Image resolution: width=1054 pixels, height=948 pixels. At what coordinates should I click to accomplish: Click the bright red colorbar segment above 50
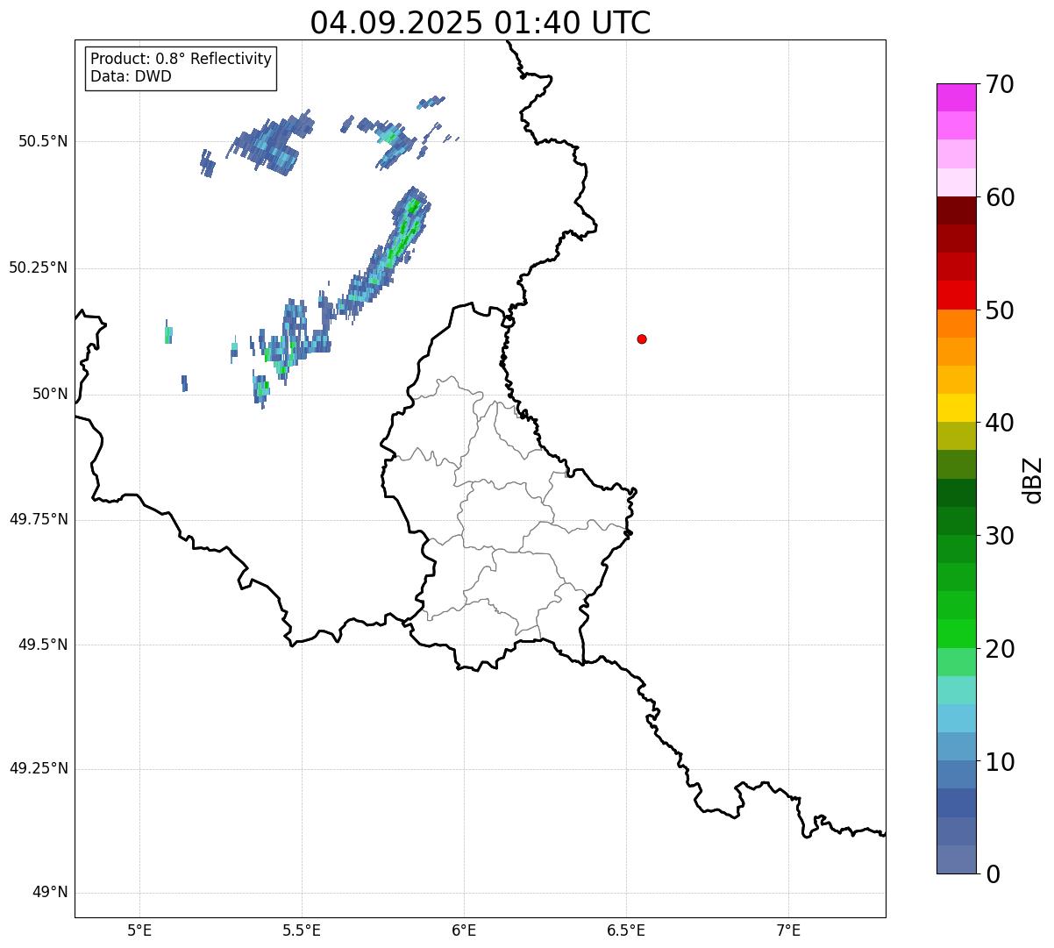click(957, 296)
